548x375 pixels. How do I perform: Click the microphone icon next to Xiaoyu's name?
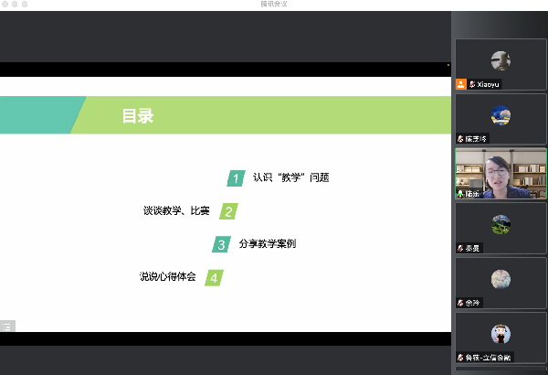[x=471, y=83]
